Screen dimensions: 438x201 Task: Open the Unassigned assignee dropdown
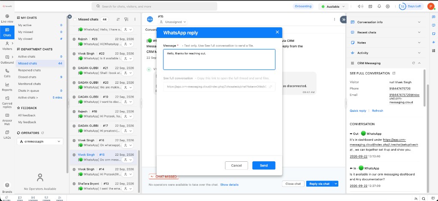click(x=173, y=22)
